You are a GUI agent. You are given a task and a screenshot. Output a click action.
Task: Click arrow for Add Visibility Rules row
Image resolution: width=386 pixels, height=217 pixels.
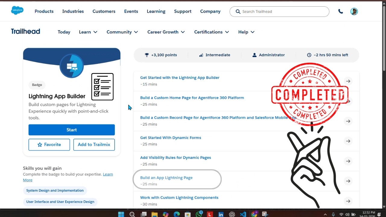tap(348, 161)
